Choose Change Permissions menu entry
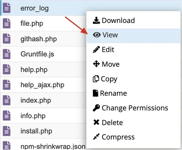This screenshot has width=182, height=150. point(135,108)
